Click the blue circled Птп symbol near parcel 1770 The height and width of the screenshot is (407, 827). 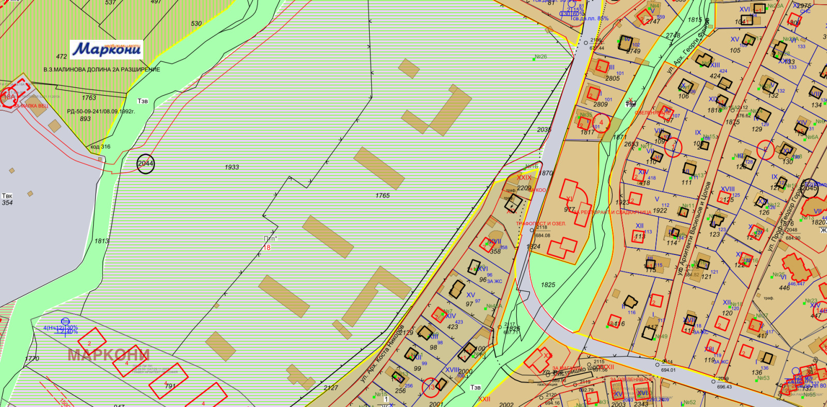click(65, 322)
